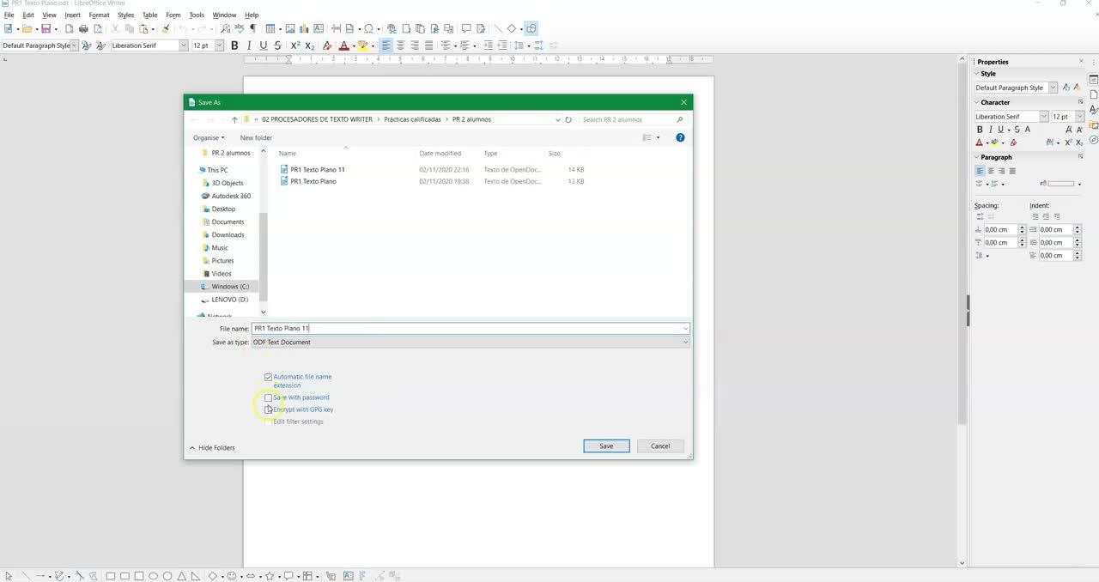This screenshot has height=582, width=1099.
Task: Click the New folder button
Action: (256, 137)
